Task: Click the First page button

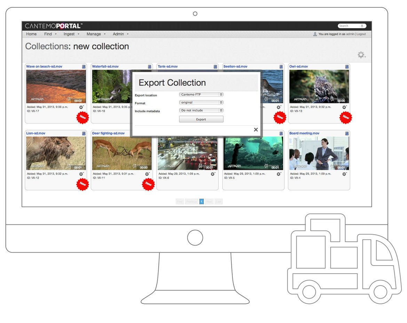Action: [x=179, y=202]
